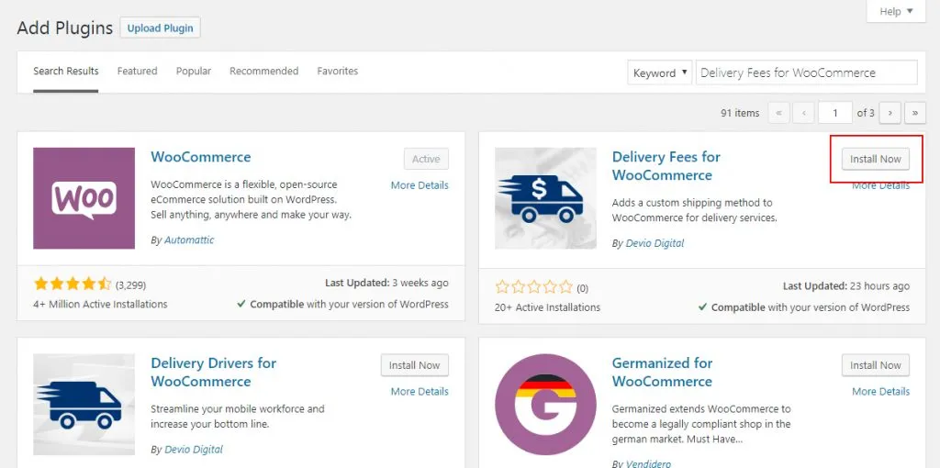Go to next results page arrow
This screenshot has height=468, width=940.
pyautogui.click(x=890, y=113)
